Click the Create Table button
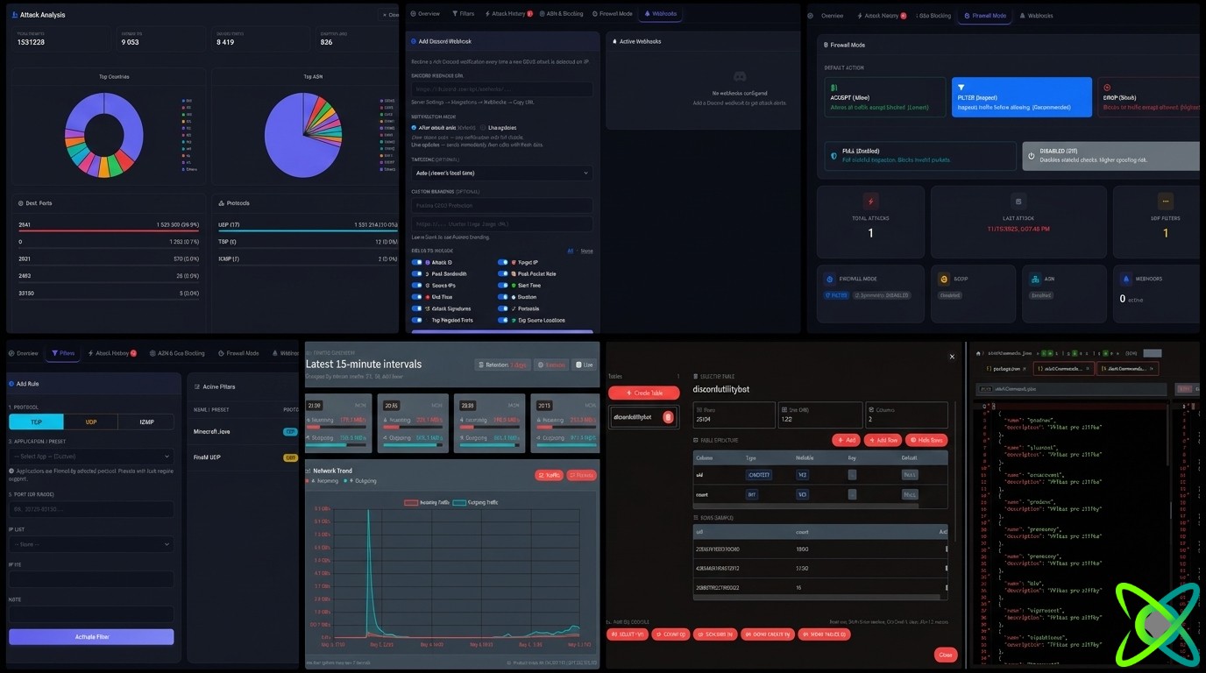The height and width of the screenshot is (673, 1206). [x=644, y=393]
